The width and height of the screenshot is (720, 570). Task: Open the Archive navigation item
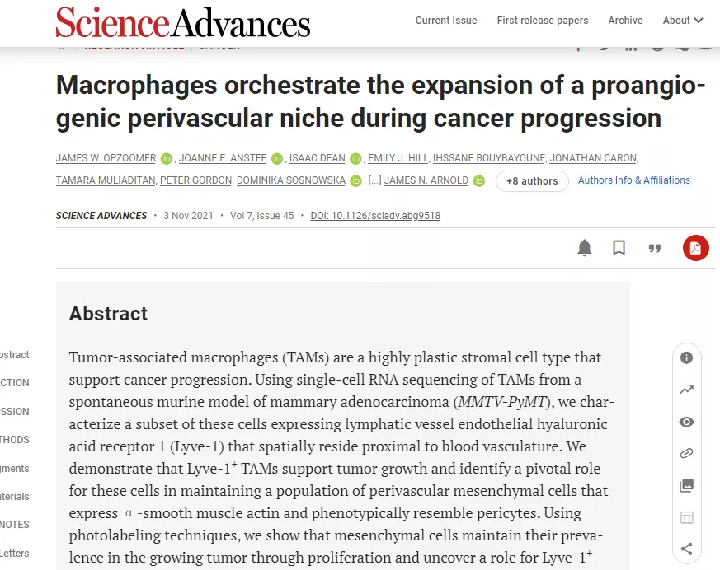(x=625, y=21)
